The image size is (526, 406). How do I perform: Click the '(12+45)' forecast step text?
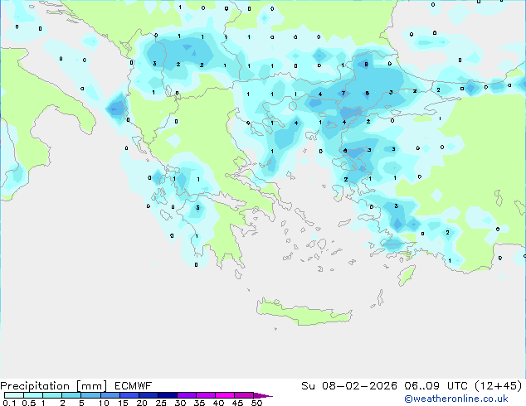499,386
